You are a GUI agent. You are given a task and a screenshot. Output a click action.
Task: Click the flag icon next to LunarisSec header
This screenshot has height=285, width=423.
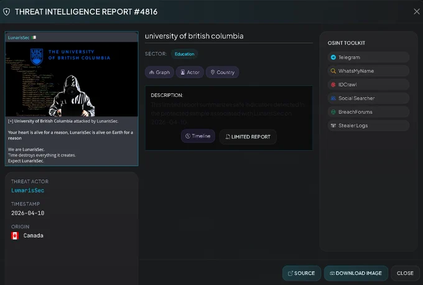tap(34, 37)
